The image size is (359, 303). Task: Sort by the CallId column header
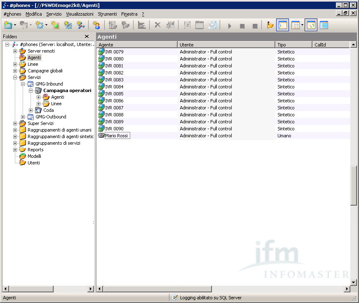coord(331,45)
